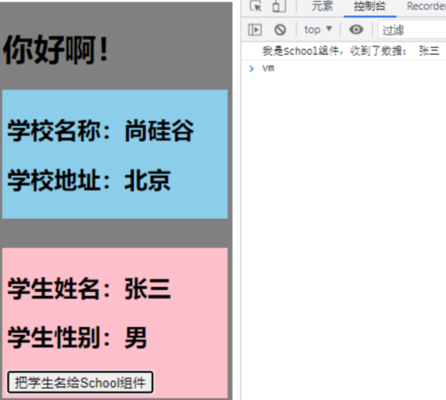The height and width of the screenshot is (400, 446).
Task: Switch to the 元素 tab
Action: [x=322, y=7]
